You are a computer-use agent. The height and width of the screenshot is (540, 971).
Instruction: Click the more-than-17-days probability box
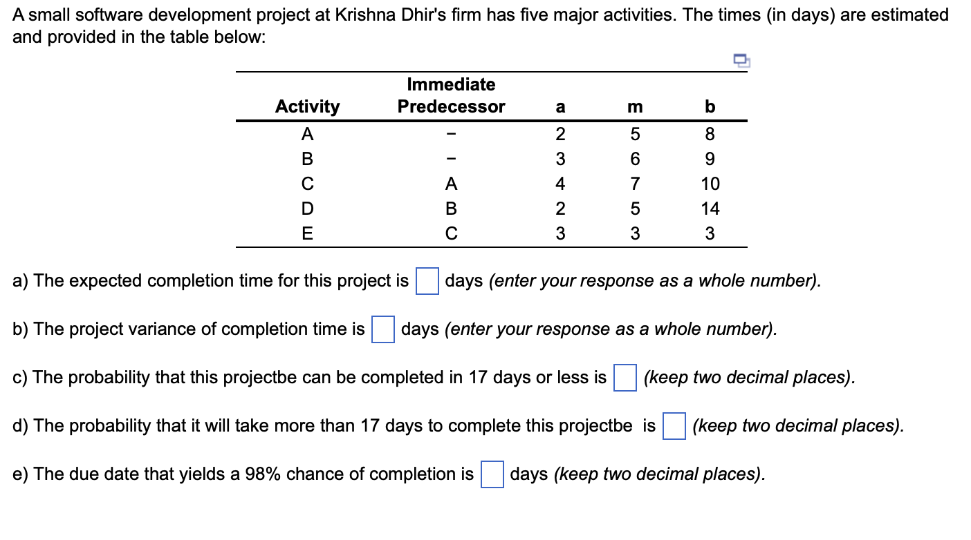click(674, 427)
